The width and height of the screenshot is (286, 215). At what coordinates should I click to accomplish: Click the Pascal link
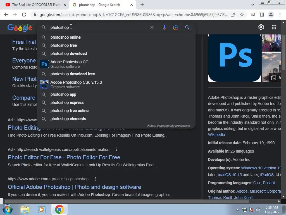(269, 183)
